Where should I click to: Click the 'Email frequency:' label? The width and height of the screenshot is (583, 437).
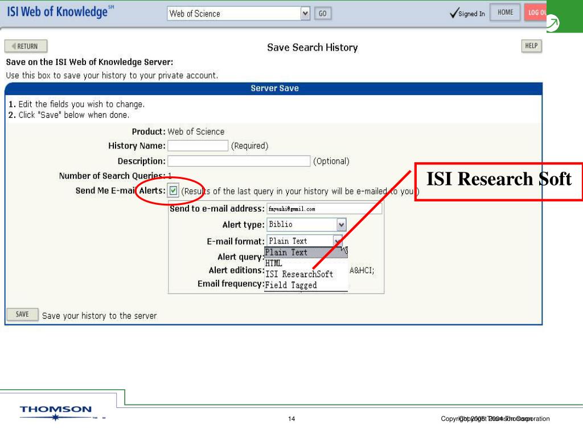tap(231, 283)
